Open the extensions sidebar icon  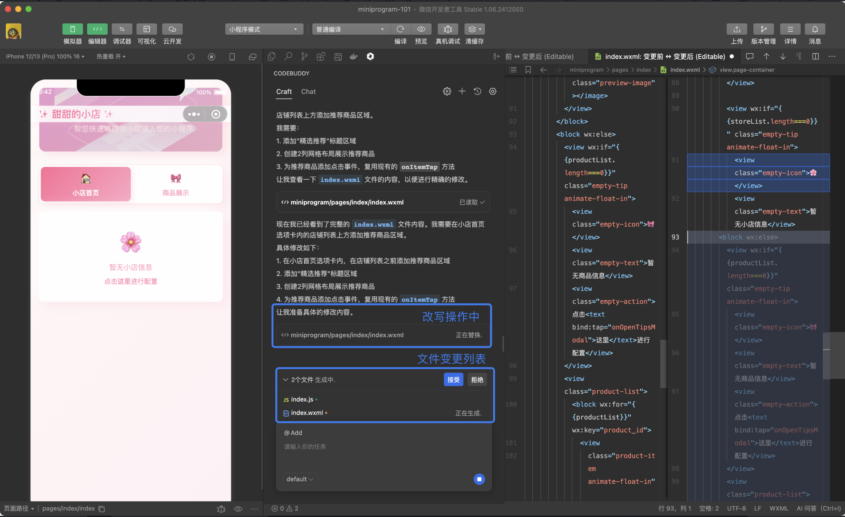(321, 56)
